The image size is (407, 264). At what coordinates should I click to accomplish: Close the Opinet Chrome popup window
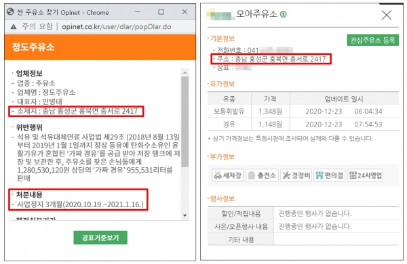click(185, 12)
